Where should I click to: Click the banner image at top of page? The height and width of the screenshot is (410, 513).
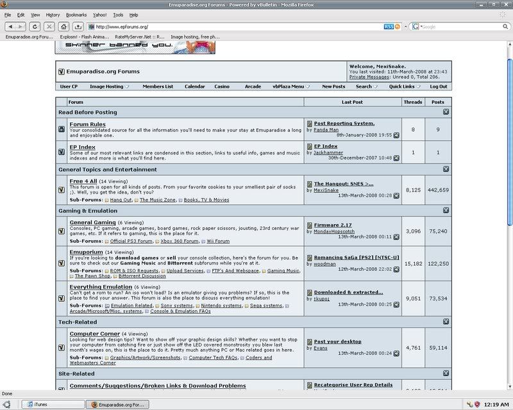click(135, 47)
